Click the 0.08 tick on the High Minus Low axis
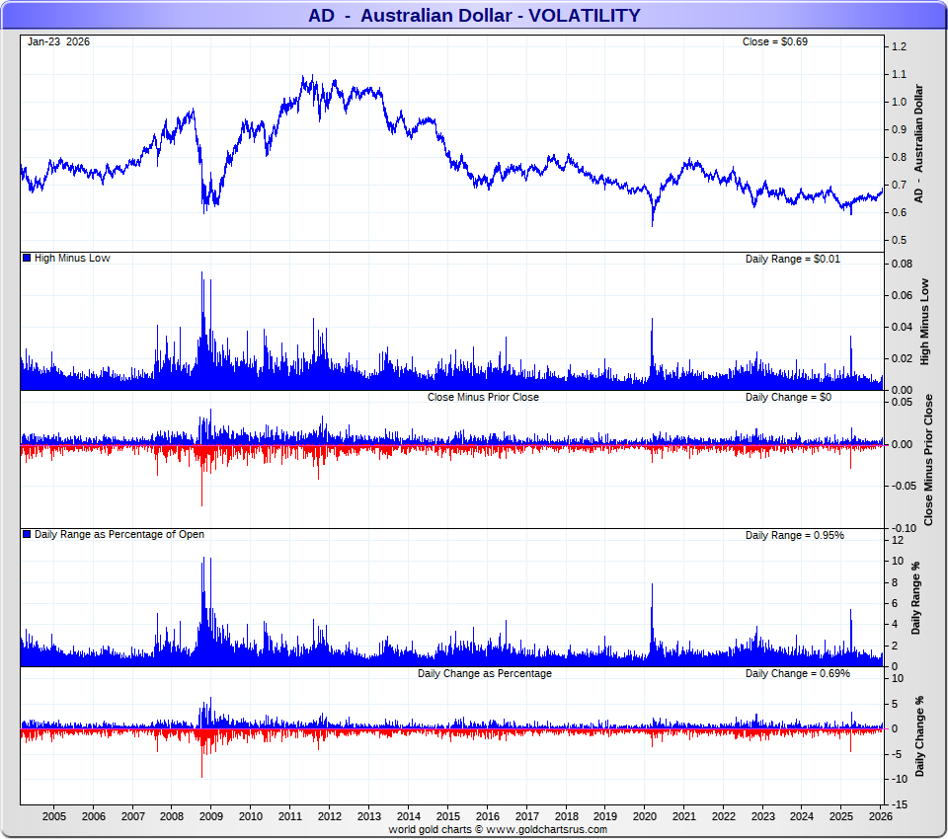 click(902, 265)
